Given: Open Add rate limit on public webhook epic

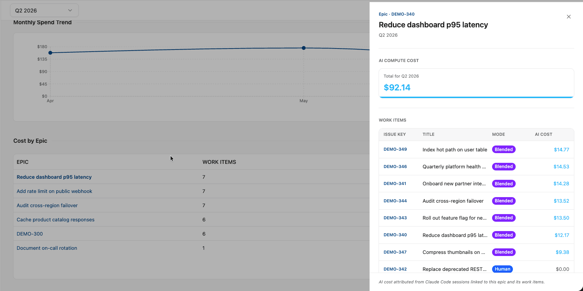Looking at the screenshot, I should pos(54,191).
